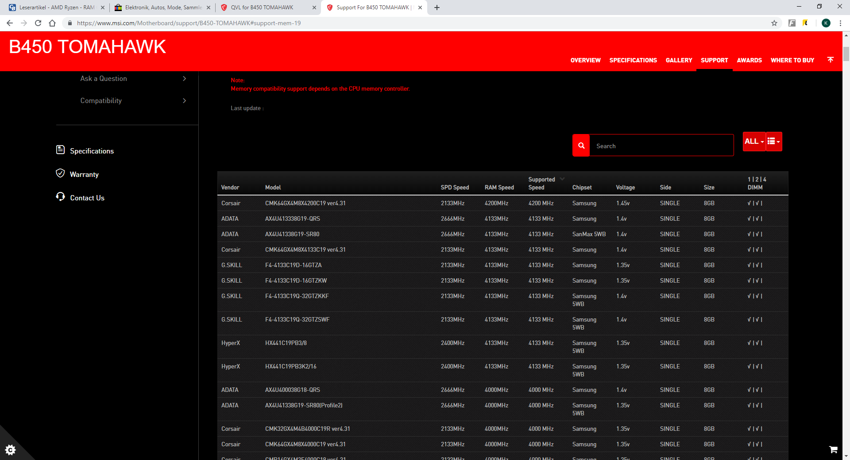
Task: Click the browser address bar URL
Action: [x=189, y=23]
